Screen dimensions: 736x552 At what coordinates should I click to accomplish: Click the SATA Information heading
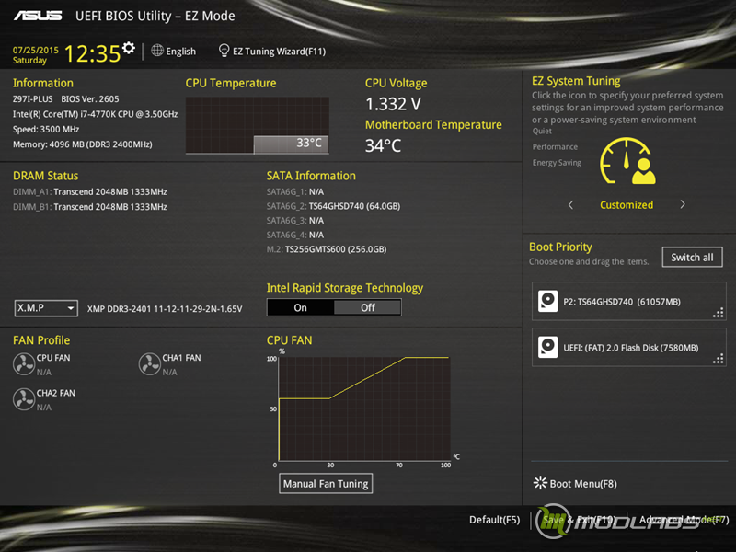[x=311, y=176]
